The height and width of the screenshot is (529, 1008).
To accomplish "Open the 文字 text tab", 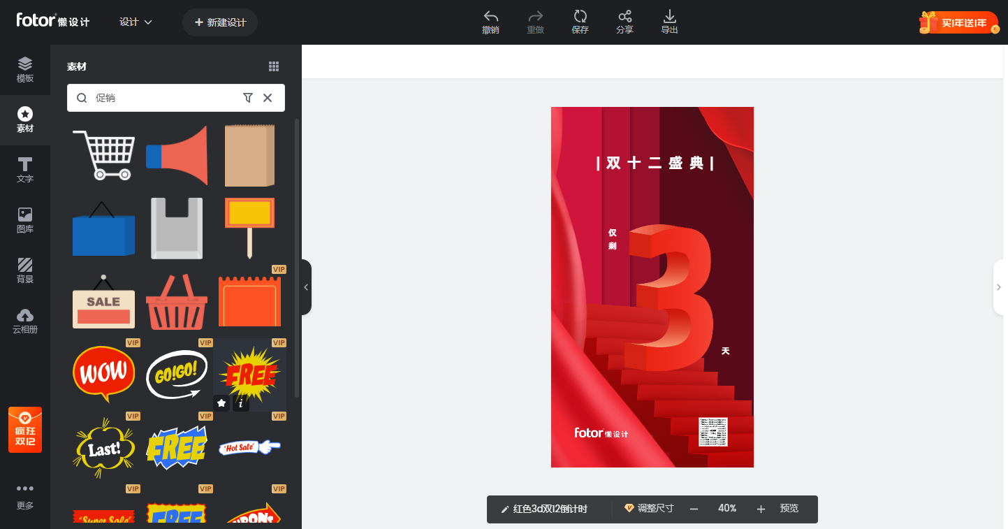I will coord(25,170).
